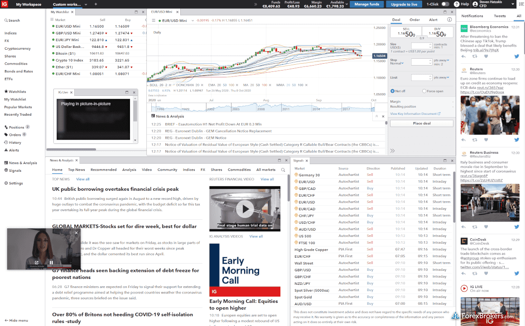Open the Custom workspace dropdown arrow
This screenshot has width=525, height=326.
tap(86, 5)
